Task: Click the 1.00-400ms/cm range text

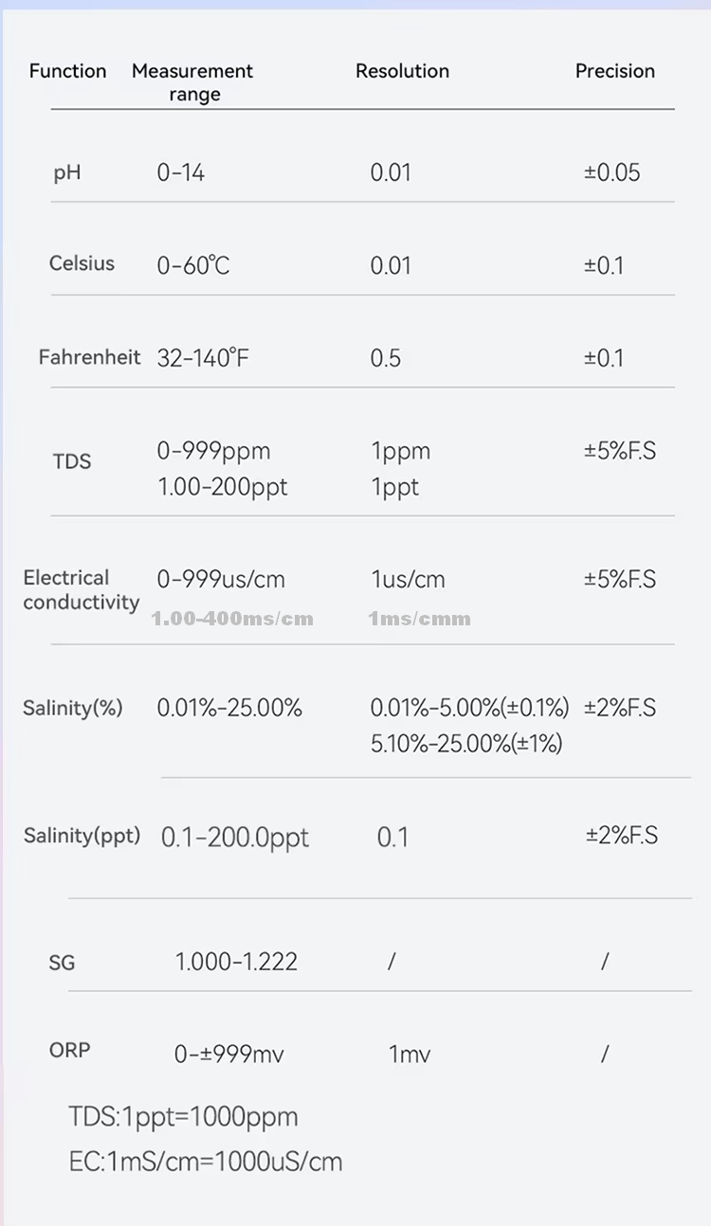Action: 232,619
